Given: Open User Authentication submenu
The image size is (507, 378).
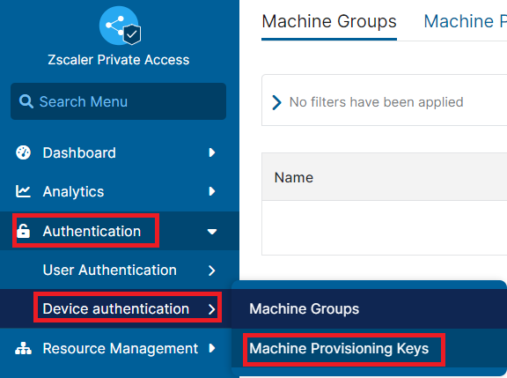Looking at the screenshot, I should point(120,270).
